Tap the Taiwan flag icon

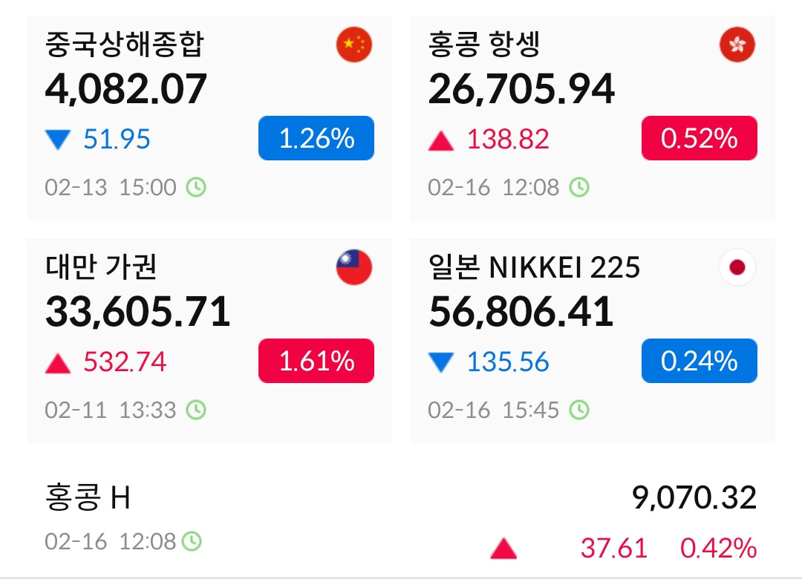[354, 267]
